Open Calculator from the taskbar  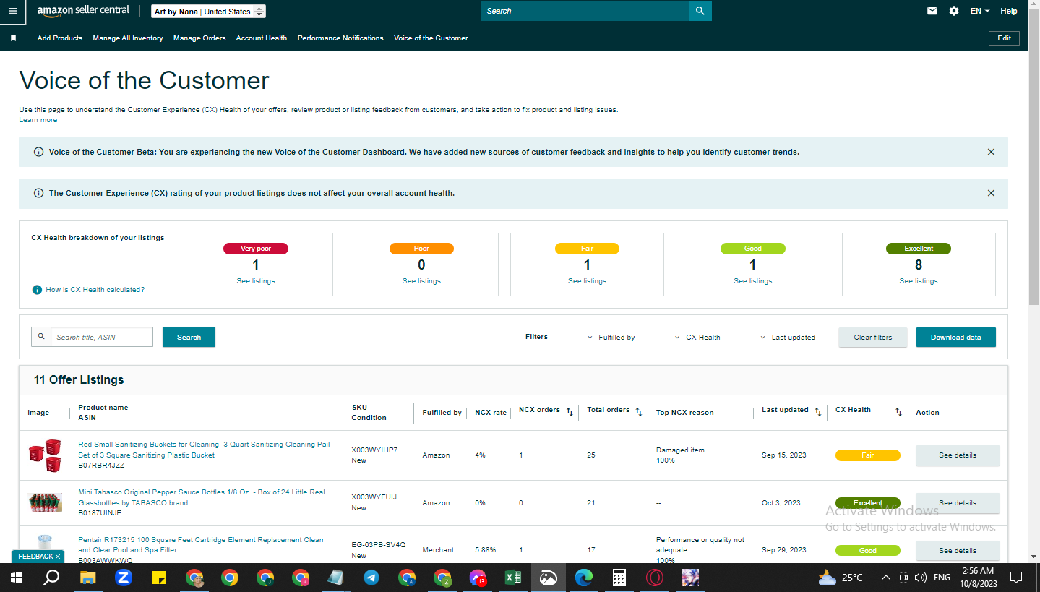coord(619,578)
